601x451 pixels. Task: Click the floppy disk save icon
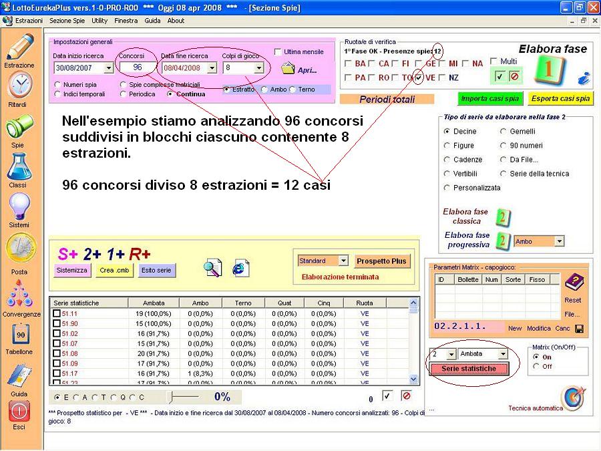click(580, 329)
